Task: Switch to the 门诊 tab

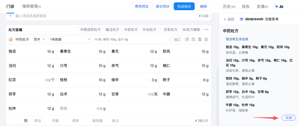Action: point(10,6)
